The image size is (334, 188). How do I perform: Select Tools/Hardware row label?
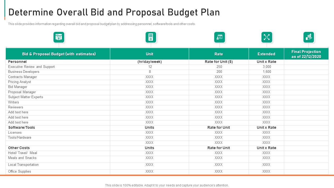tap(20, 138)
